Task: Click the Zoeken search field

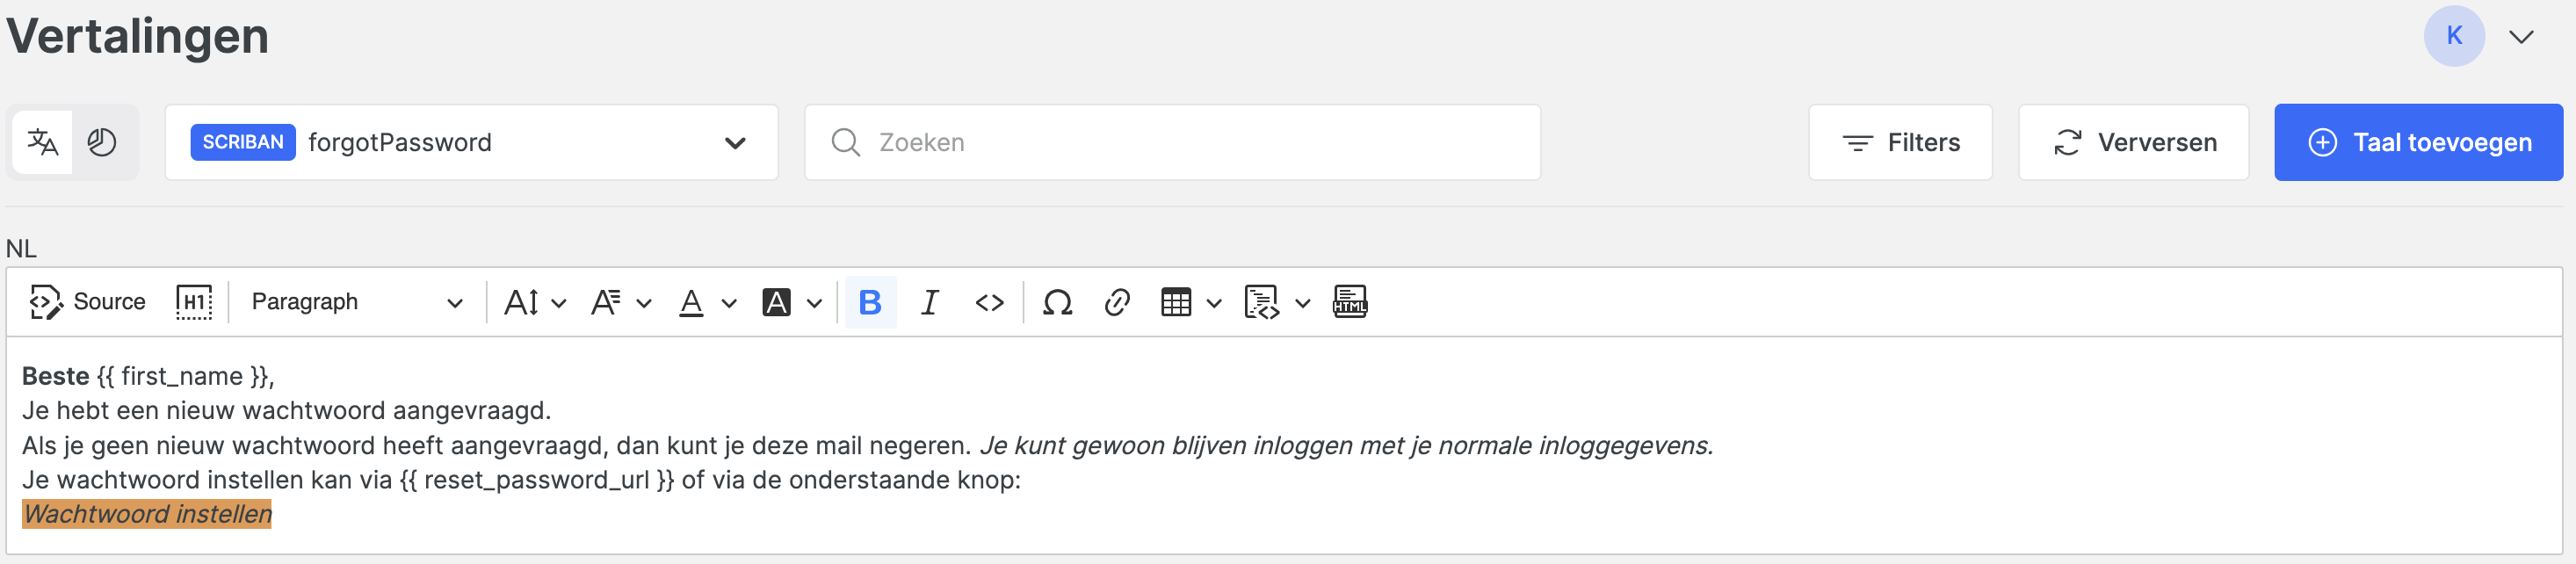Action: tap(1172, 143)
